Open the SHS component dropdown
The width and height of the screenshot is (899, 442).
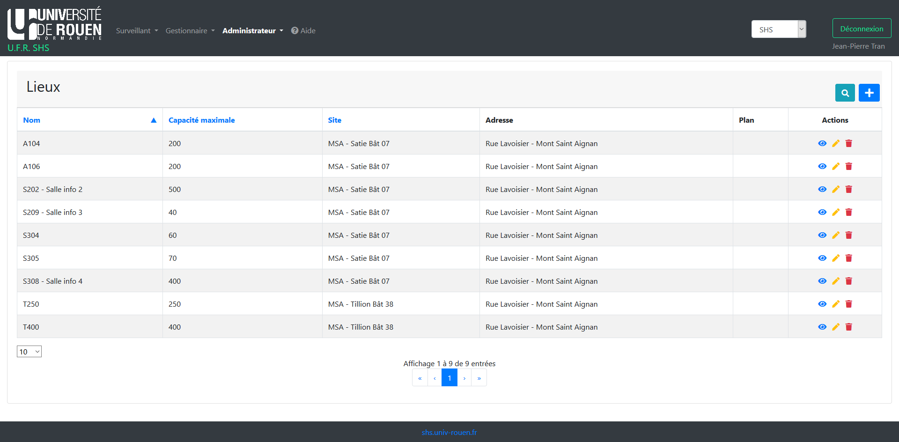click(778, 29)
